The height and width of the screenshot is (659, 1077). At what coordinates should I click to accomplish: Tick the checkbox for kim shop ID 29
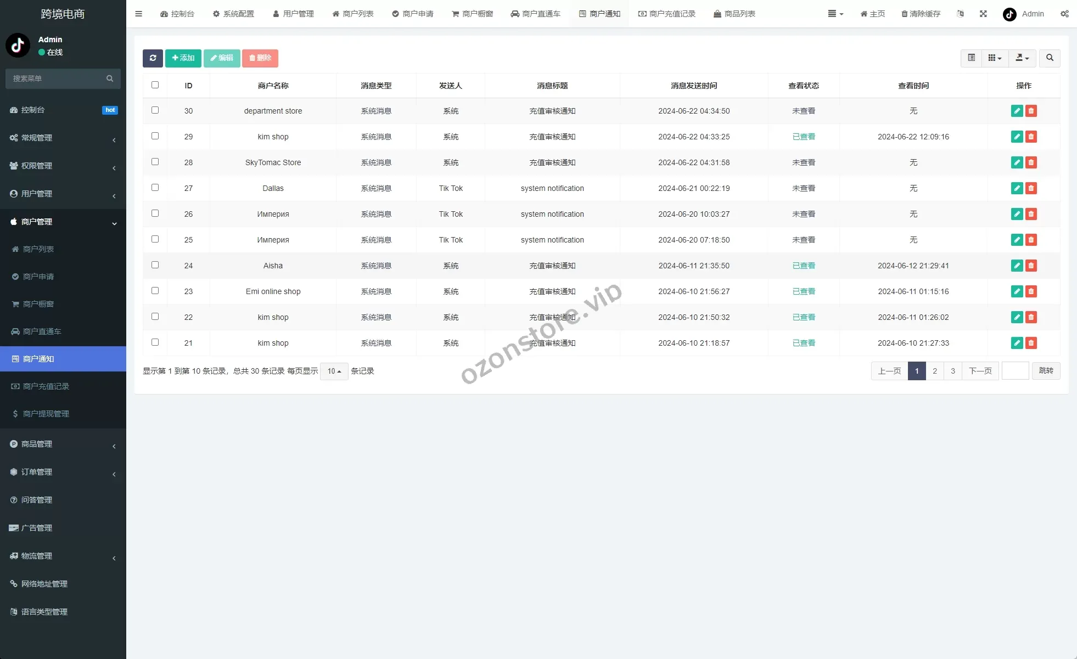point(155,136)
